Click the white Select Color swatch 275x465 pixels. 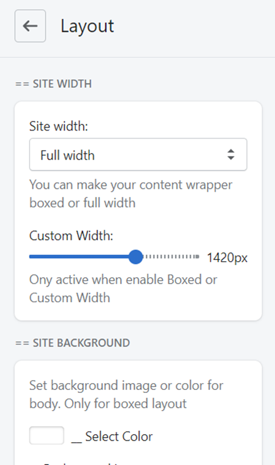[x=46, y=435]
